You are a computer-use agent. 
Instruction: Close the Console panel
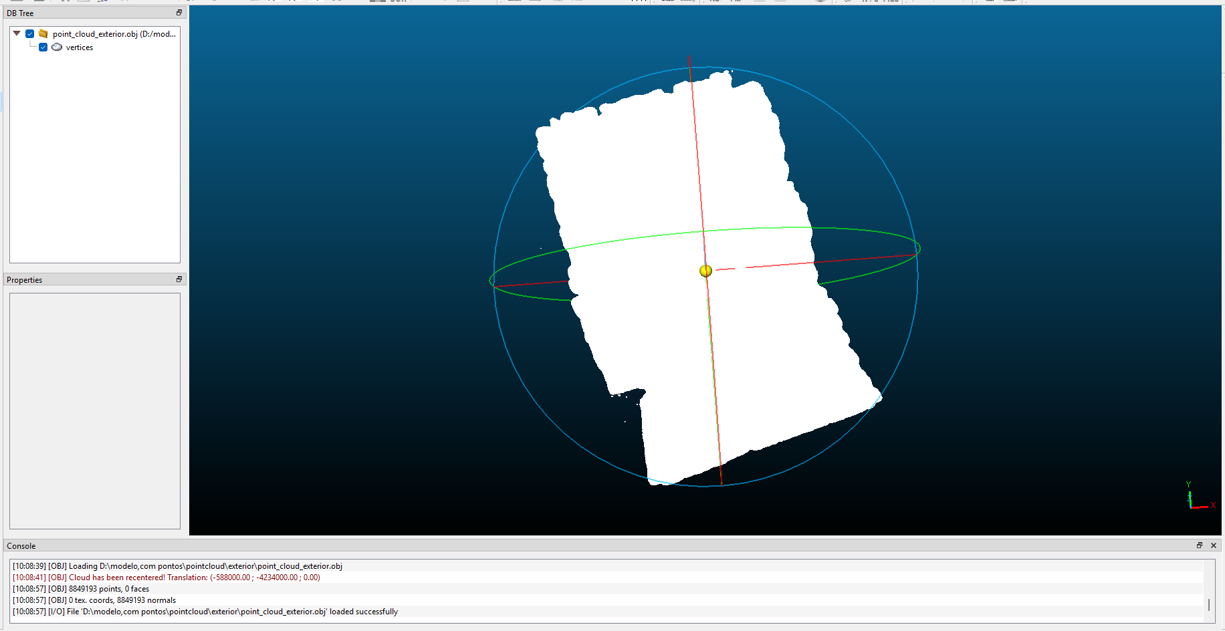point(1214,545)
